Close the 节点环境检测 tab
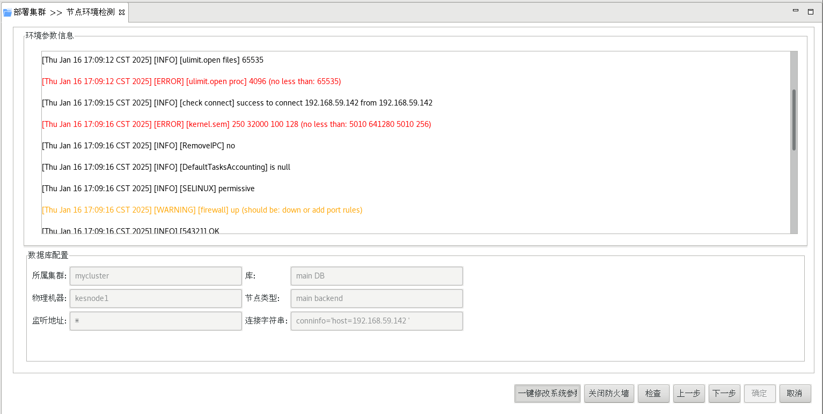 (122, 12)
